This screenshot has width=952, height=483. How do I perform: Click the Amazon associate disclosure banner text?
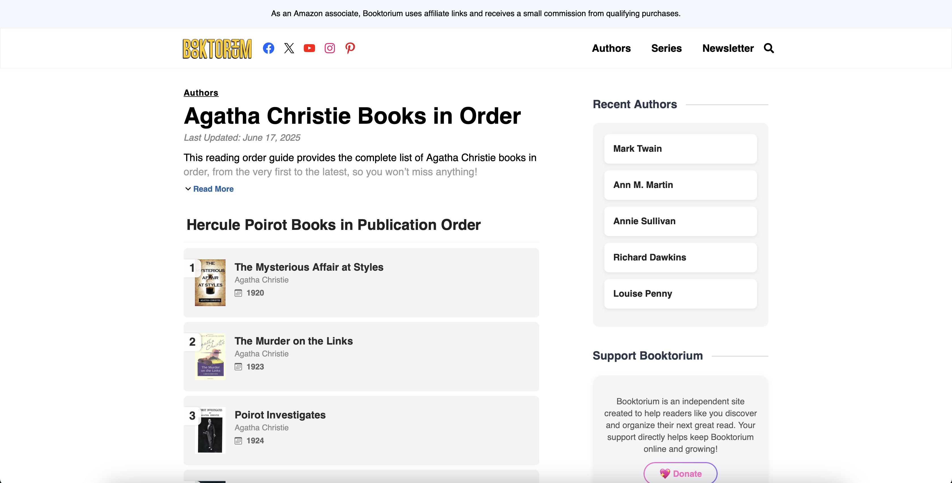point(476,14)
